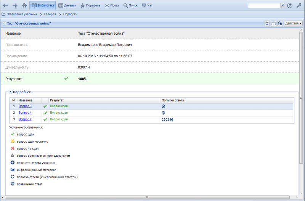Expand the side panel with double-arrow button

(4, 24)
